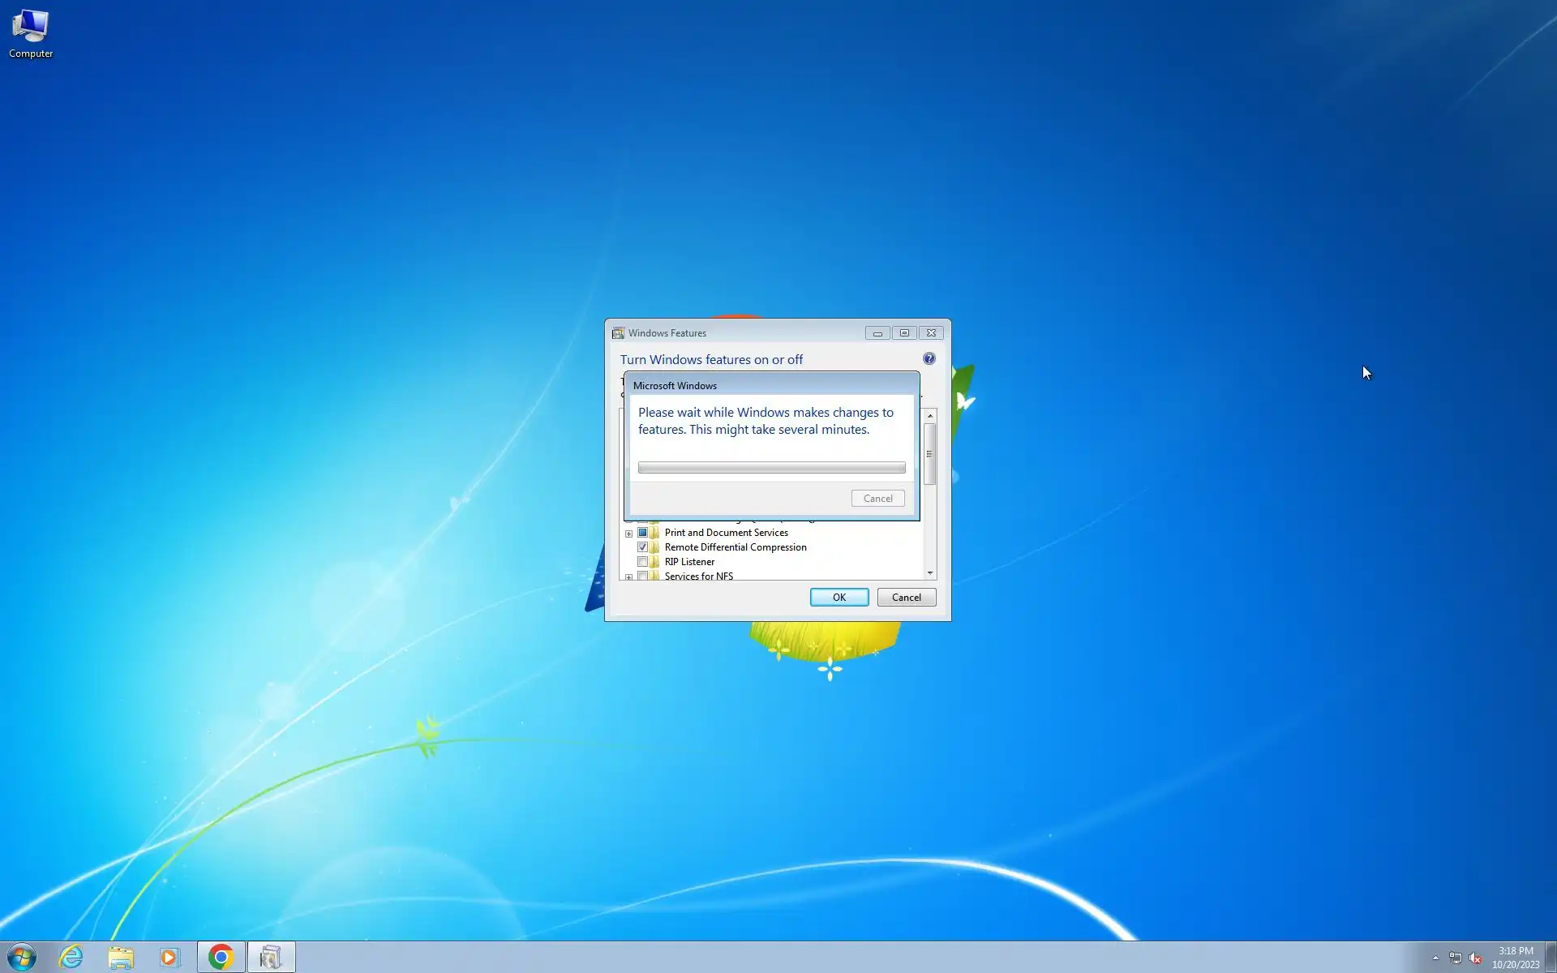The height and width of the screenshot is (973, 1557).
Task: Toggle Print and Document Services checkbox
Action: point(642,533)
